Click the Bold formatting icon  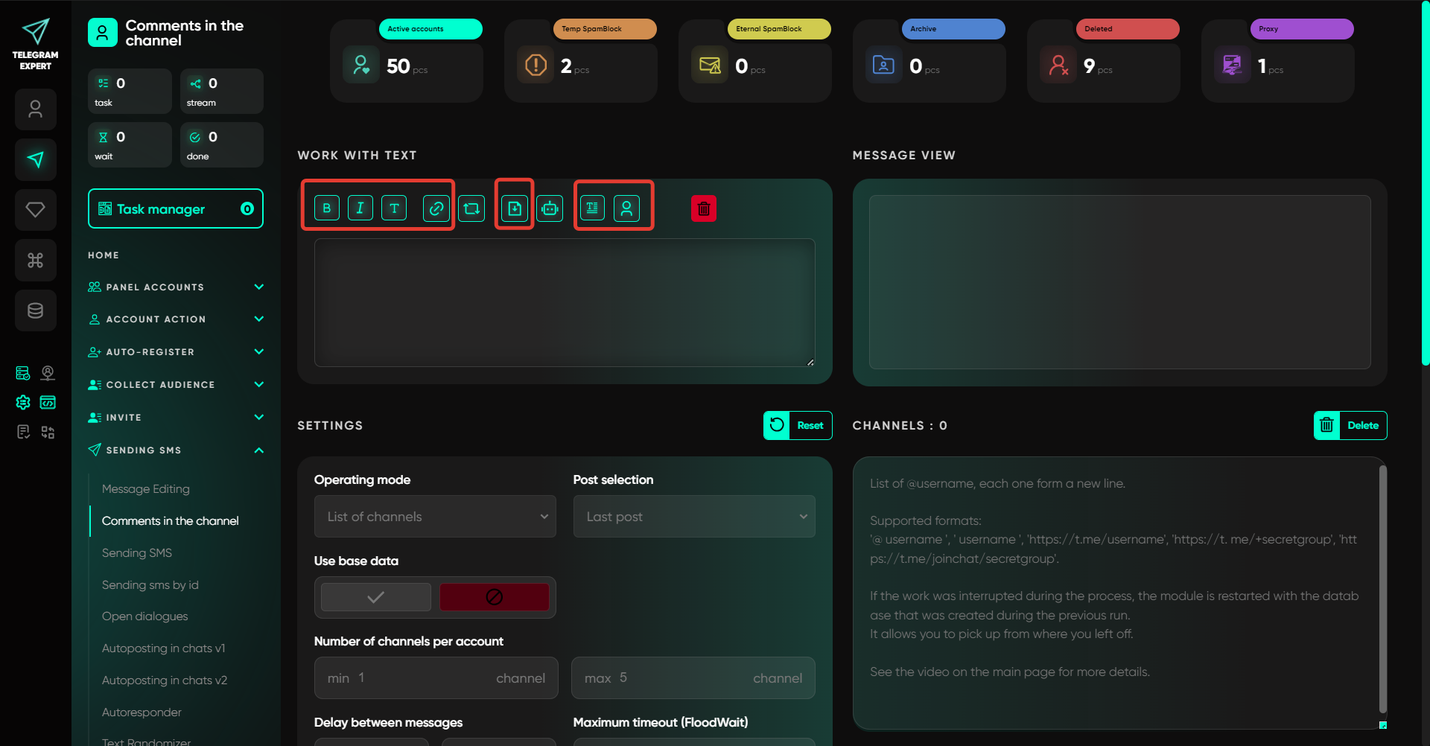coord(326,208)
